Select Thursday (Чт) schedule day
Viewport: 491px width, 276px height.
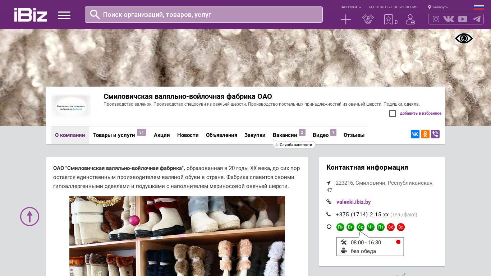coord(371,227)
